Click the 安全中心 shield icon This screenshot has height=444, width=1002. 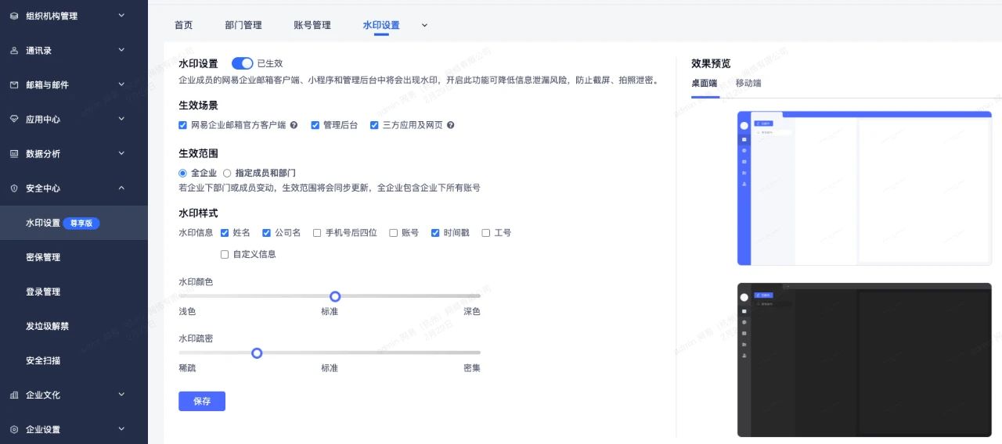pyautogui.click(x=14, y=188)
